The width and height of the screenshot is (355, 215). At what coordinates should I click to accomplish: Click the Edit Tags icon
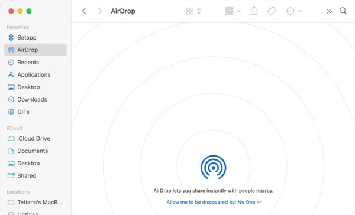click(272, 11)
